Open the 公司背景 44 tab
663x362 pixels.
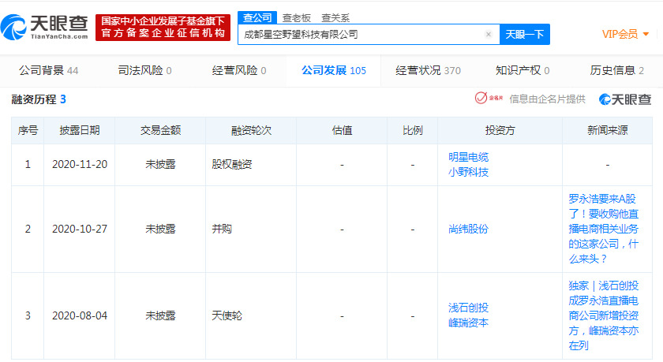point(49,70)
